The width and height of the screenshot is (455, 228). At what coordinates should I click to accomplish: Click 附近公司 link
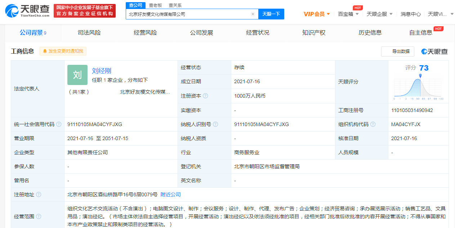171,195
